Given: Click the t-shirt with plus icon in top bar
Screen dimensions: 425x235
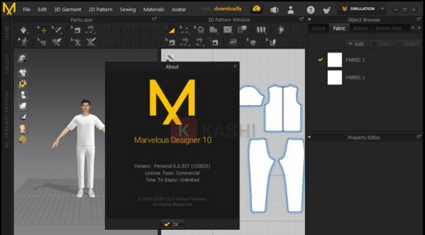Looking at the screenshot, I should coord(327,10).
